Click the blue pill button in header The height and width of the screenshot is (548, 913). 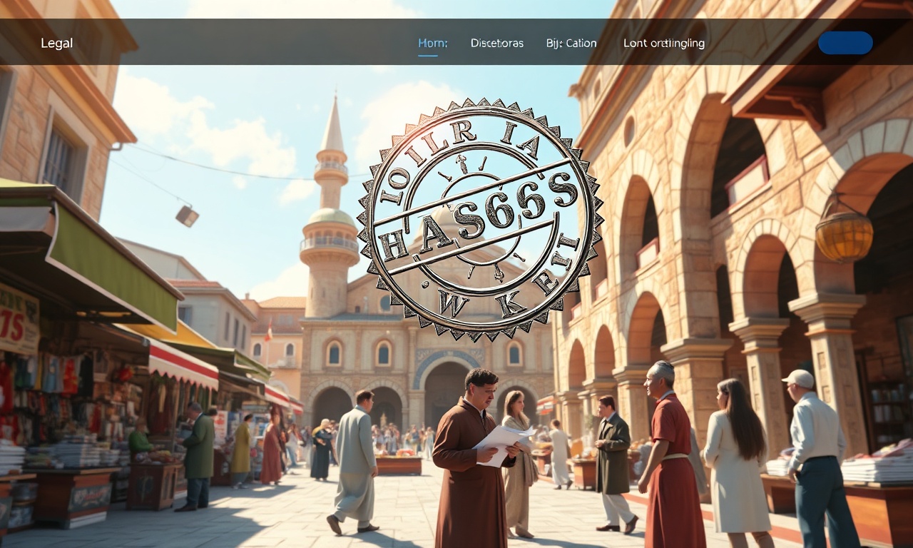845,43
